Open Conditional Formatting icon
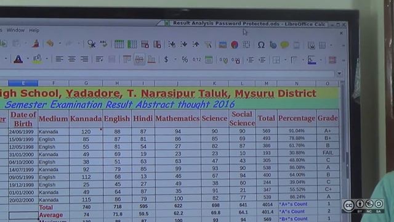 [x=332, y=60]
